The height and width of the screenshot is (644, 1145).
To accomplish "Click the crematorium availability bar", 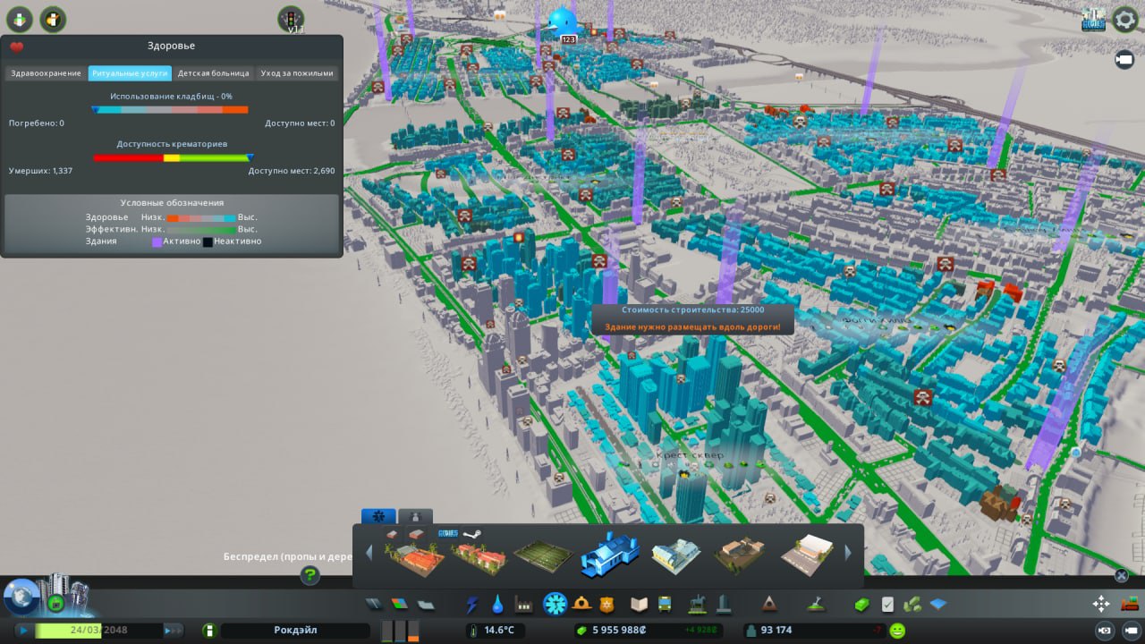I will (x=172, y=157).
